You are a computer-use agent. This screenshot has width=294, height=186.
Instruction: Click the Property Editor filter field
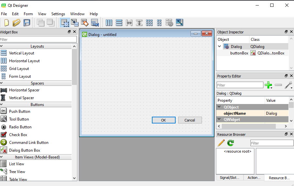(240, 85)
